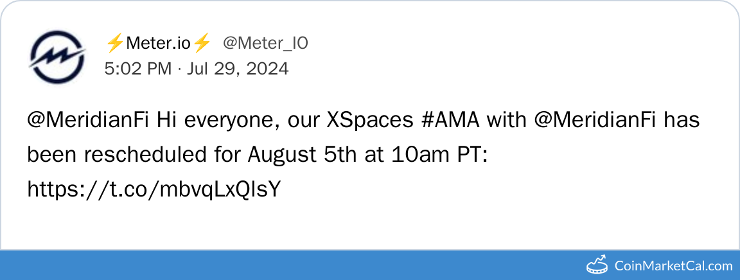The height and width of the screenshot is (280, 740).
Task: Click the Meter.io profile avatar logo
Action: [x=58, y=57]
